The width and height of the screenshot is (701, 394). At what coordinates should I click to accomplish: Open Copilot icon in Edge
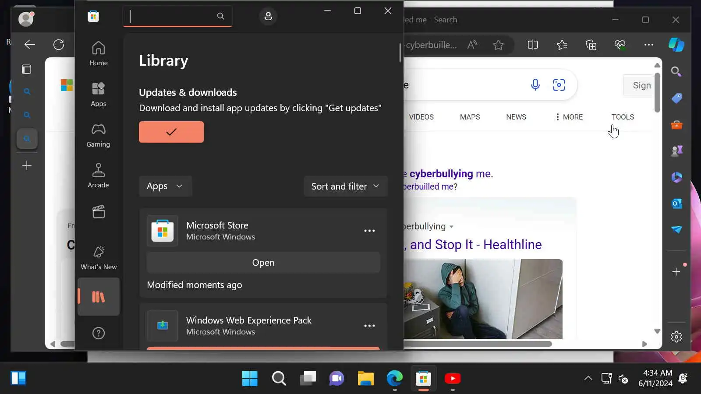[676, 45]
